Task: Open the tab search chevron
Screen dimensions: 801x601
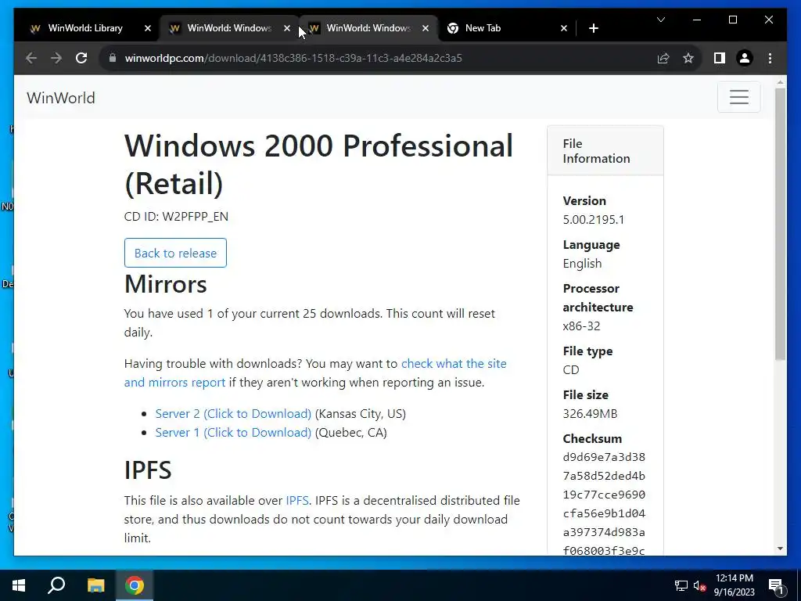Action: click(x=660, y=20)
